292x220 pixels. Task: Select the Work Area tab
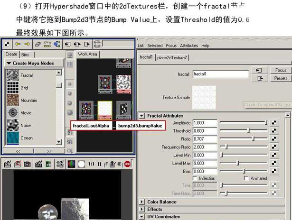[x=87, y=54]
